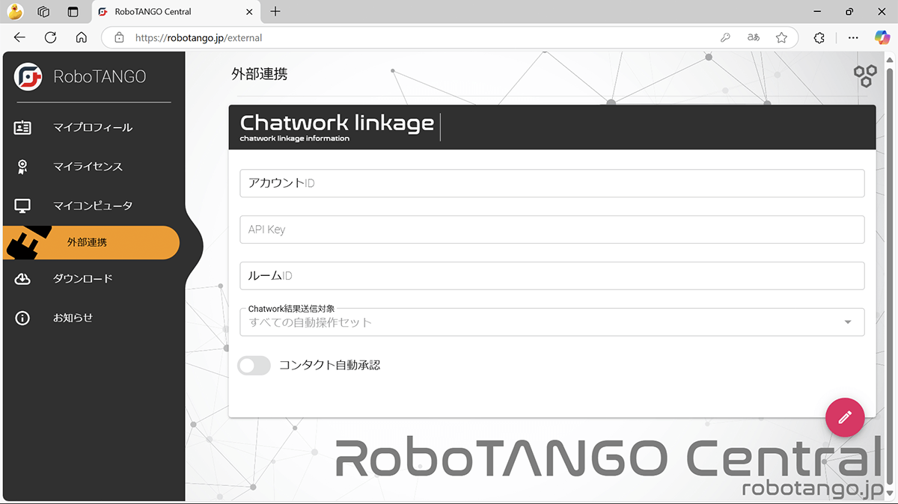This screenshot has width=898, height=504.
Task: Focus the ルームID text field
Action: [552, 276]
